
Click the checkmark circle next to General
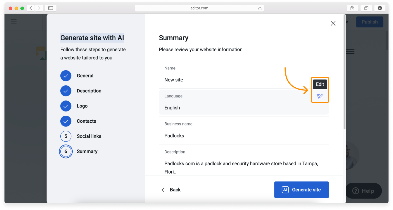pyautogui.click(x=66, y=76)
